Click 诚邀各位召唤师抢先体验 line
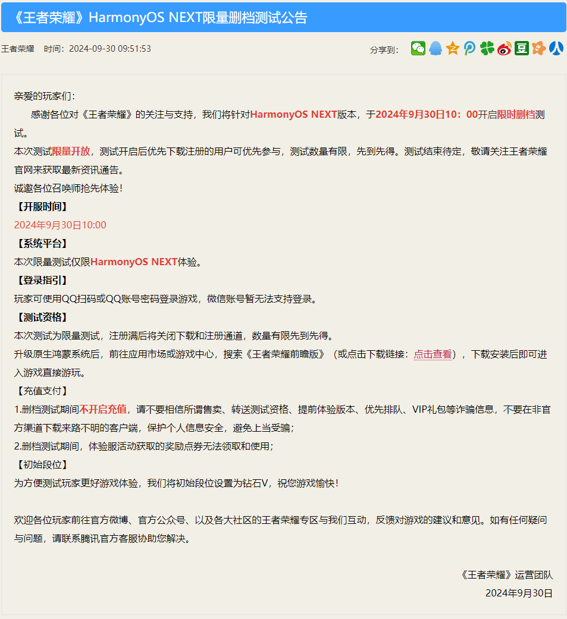The image size is (567, 619). [x=68, y=188]
